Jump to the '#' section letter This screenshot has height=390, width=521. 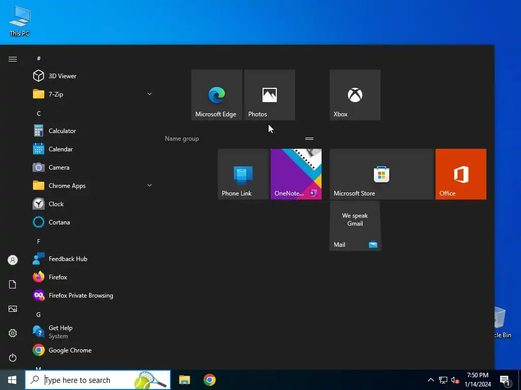[39, 58]
